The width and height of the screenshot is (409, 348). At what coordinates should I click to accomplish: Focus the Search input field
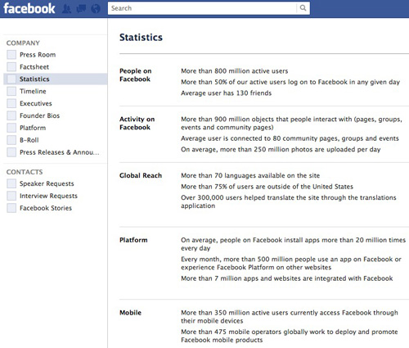point(202,8)
